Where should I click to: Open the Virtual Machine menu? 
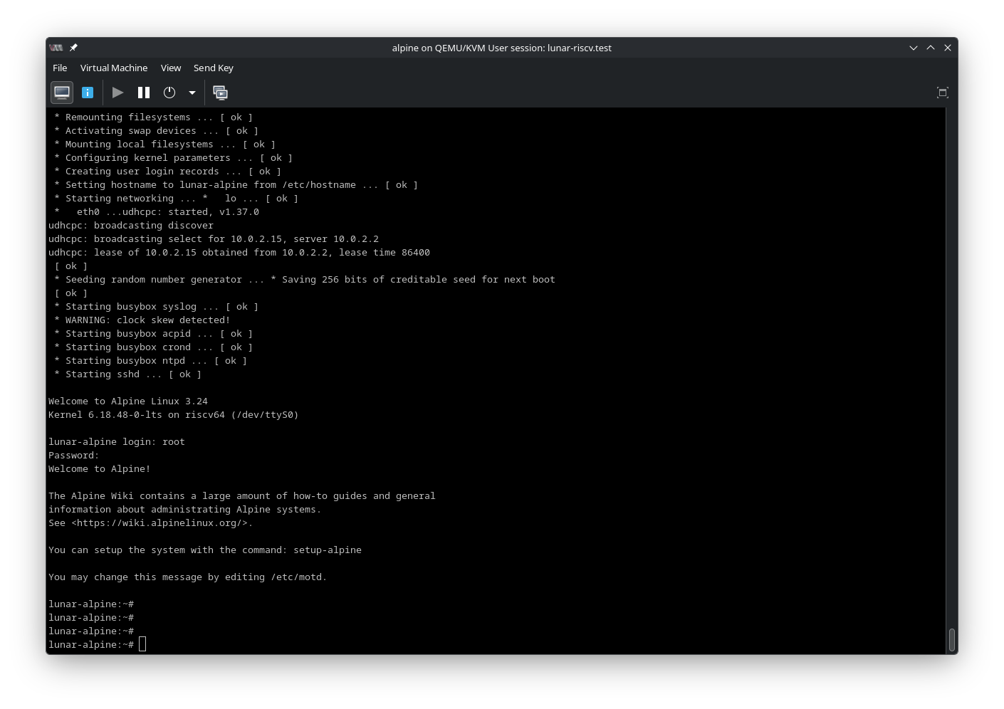(x=114, y=68)
